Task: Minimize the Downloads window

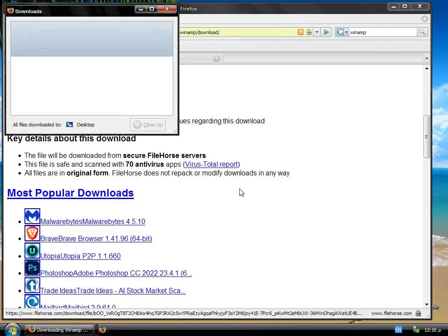Action: 140,9
